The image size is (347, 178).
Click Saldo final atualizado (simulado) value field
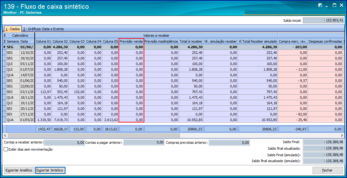(x=323, y=161)
